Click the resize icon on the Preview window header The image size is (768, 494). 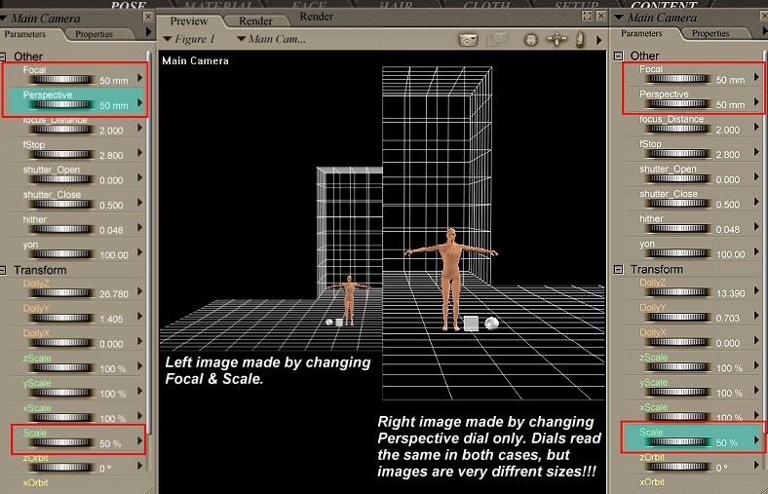click(x=587, y=17)
